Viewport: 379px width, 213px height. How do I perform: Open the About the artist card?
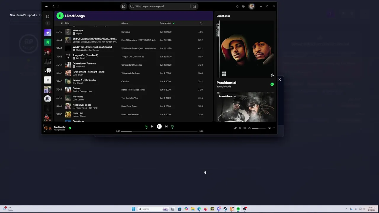click(245, 106)
